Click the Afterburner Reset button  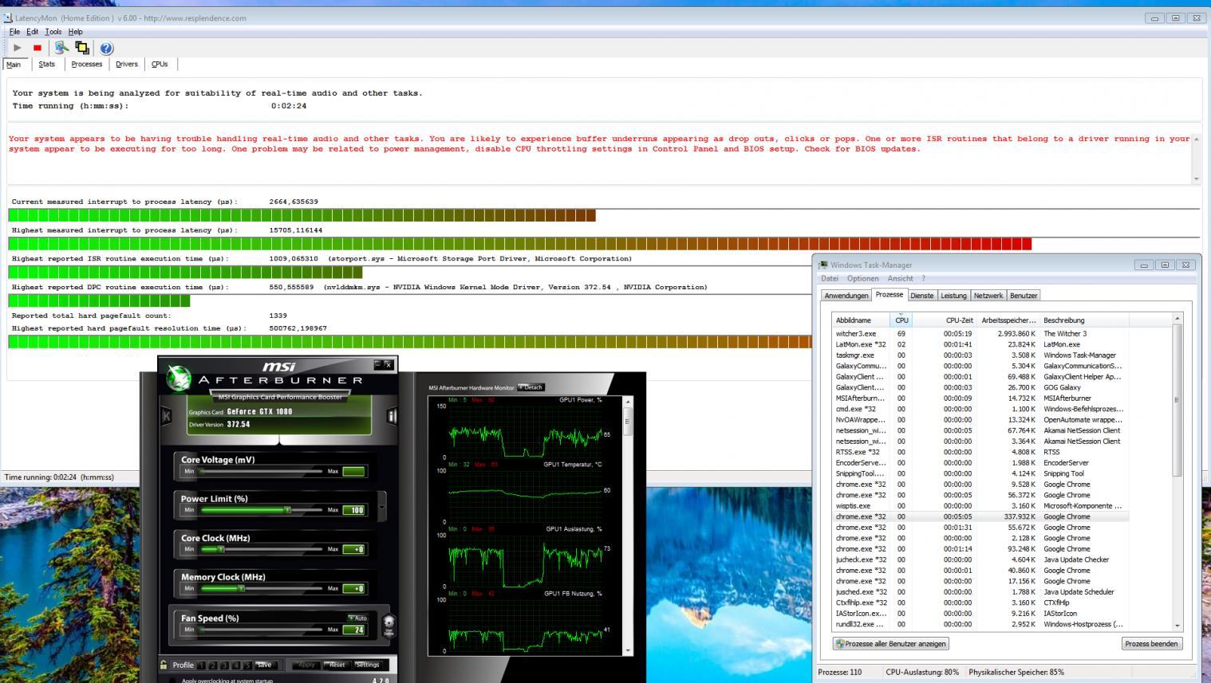coord(337,665)
